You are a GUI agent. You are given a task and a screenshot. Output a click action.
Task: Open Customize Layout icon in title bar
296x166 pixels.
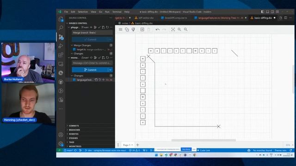click(277, 12)
